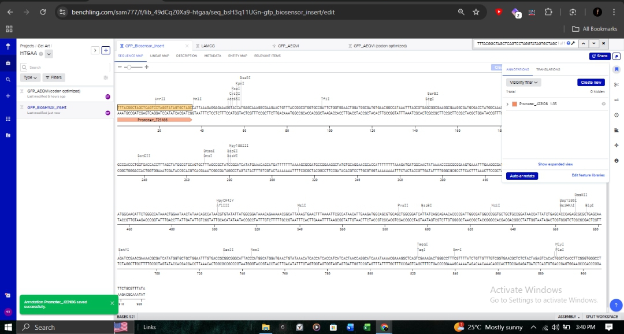The width and height of the screenshot is (624, 334).
Task: Switch to the TRANSLATIONS tab
Action: pos(548,69)
